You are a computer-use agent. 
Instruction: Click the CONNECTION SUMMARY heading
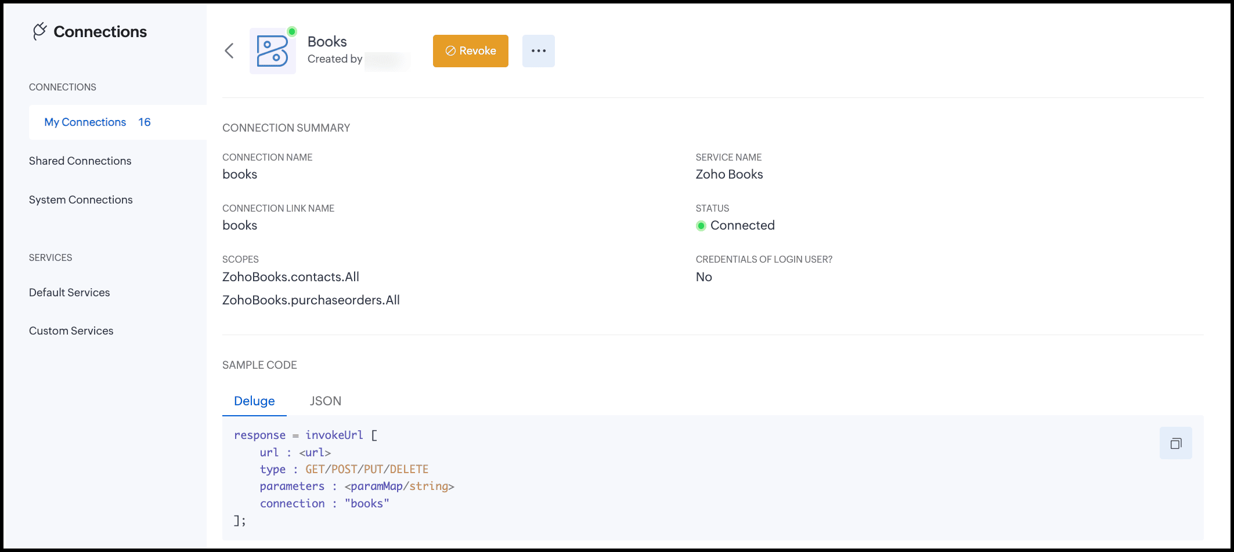[286, 128]
